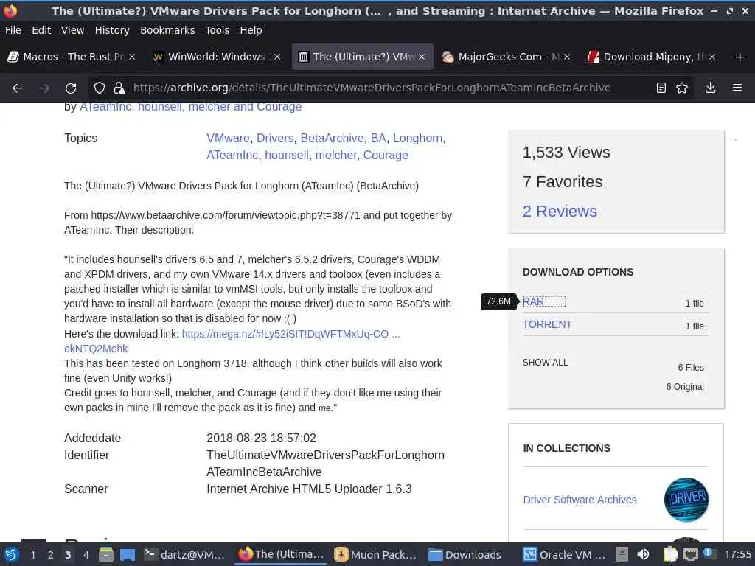Click SHOW ALL download options
Image resolution: width=755 pixels, height=566 pixels.
(x=545, y=363)
